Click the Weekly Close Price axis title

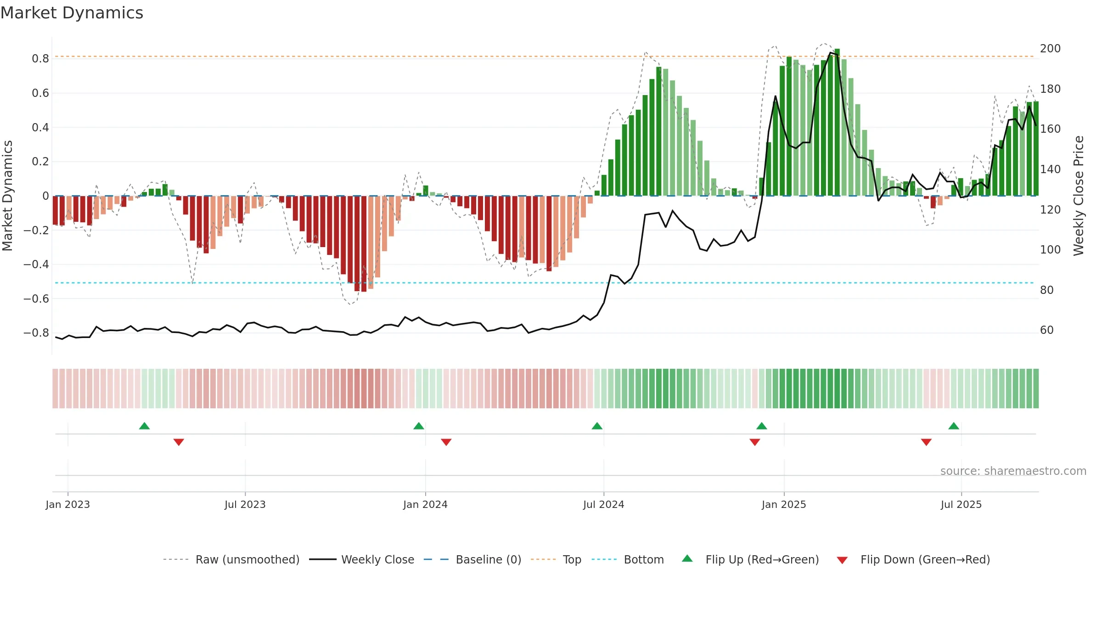click(x=1079, y=196)
